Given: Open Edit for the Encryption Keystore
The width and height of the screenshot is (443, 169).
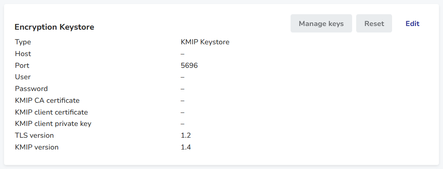Looking at the screenshot, I should [x=412, y=24].
